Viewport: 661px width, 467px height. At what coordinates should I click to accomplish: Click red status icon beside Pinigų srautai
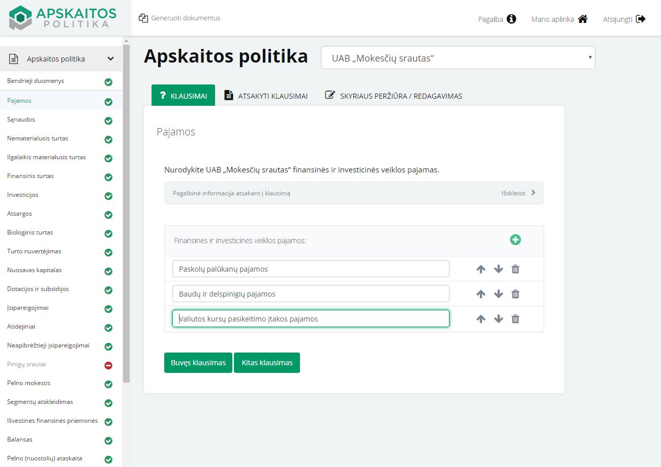point(108,365)
